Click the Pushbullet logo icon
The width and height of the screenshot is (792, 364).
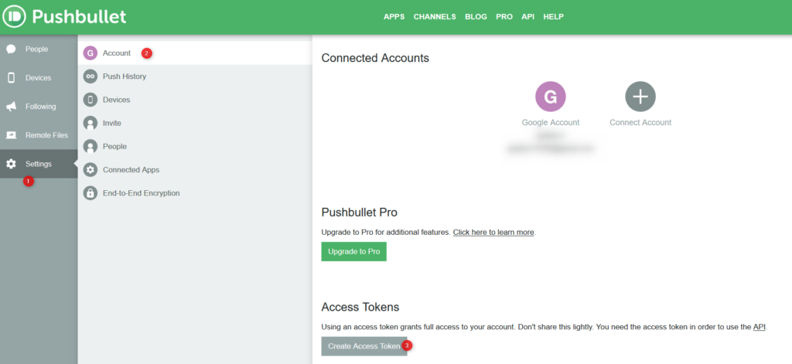pos(14,17)
